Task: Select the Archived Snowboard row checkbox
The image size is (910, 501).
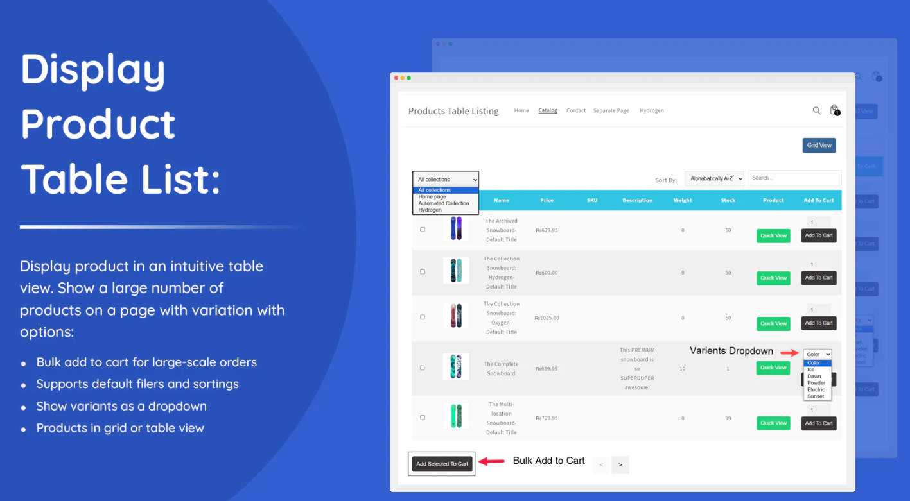Action: [422, 229]
